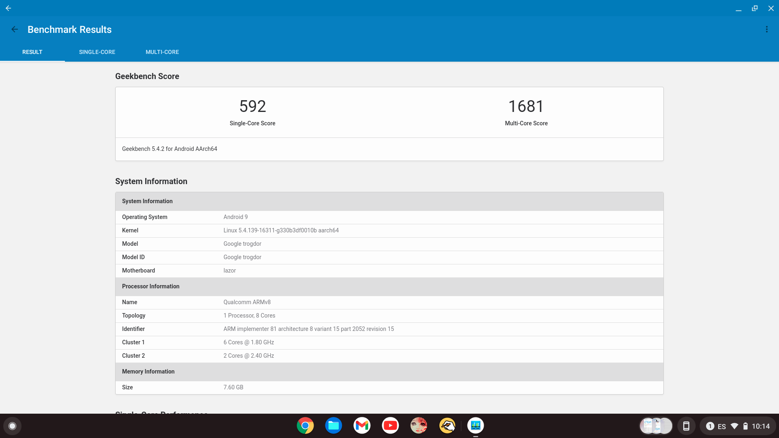
Task: Click the Topology row label
Action: tap(133, 316)
